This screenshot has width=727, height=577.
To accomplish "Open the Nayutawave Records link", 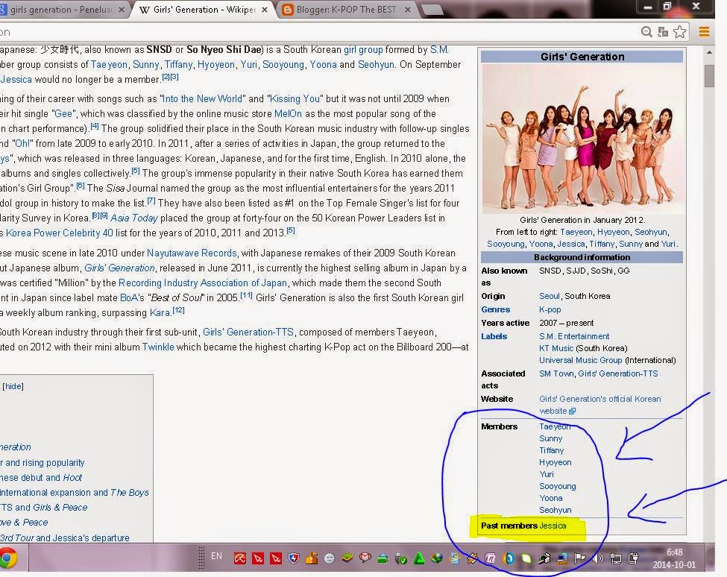I will pyautogui.click(x=192, y=253).
